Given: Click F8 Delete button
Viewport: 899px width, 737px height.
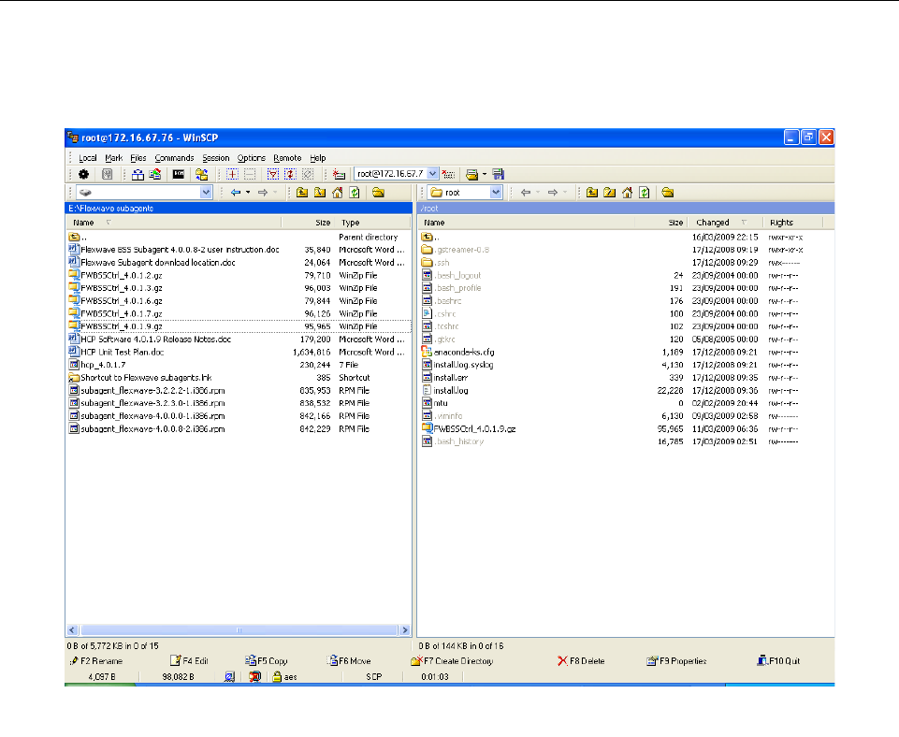Looking at the screenshot, I should (x=581, y=661).
